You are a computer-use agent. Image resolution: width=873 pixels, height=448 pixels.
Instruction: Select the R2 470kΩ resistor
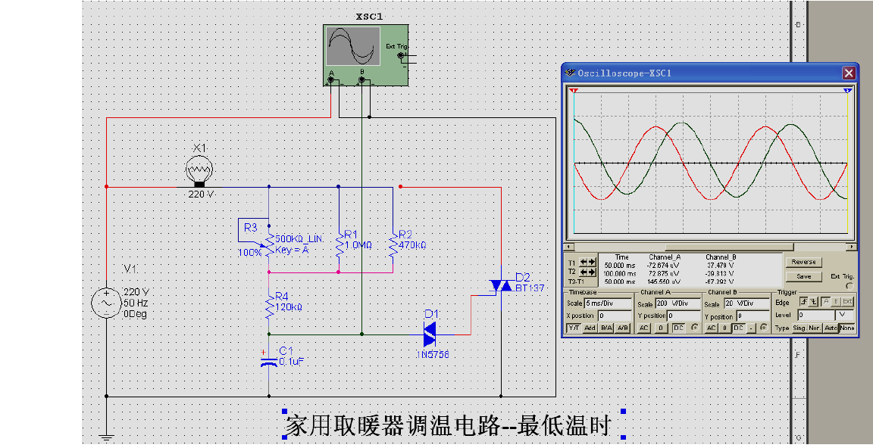coord(393,244)
